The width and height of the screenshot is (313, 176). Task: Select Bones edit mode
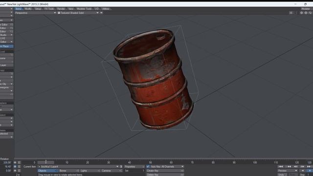69,171
